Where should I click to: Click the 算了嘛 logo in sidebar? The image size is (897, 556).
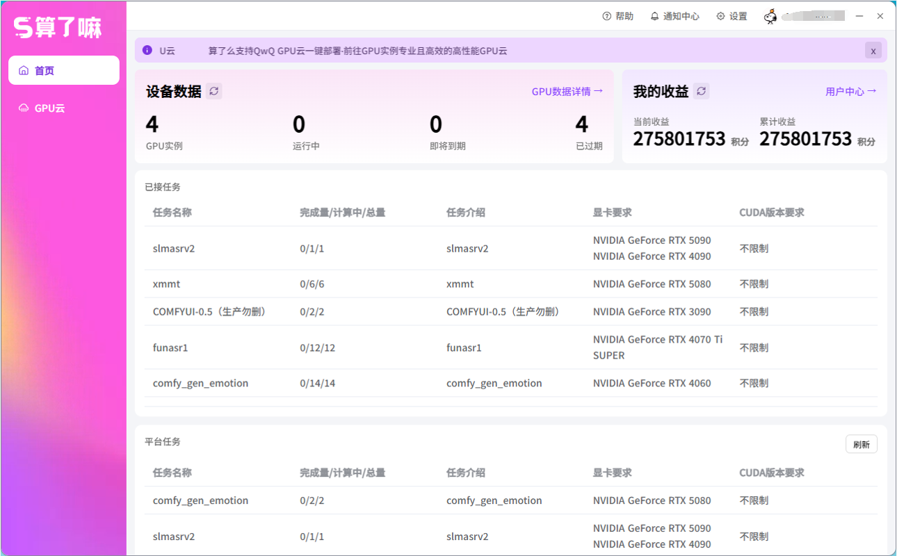[x=58, y=27]
